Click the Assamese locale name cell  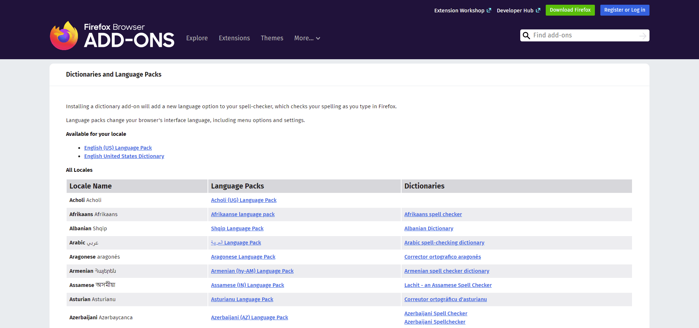(x=137, y=285)
